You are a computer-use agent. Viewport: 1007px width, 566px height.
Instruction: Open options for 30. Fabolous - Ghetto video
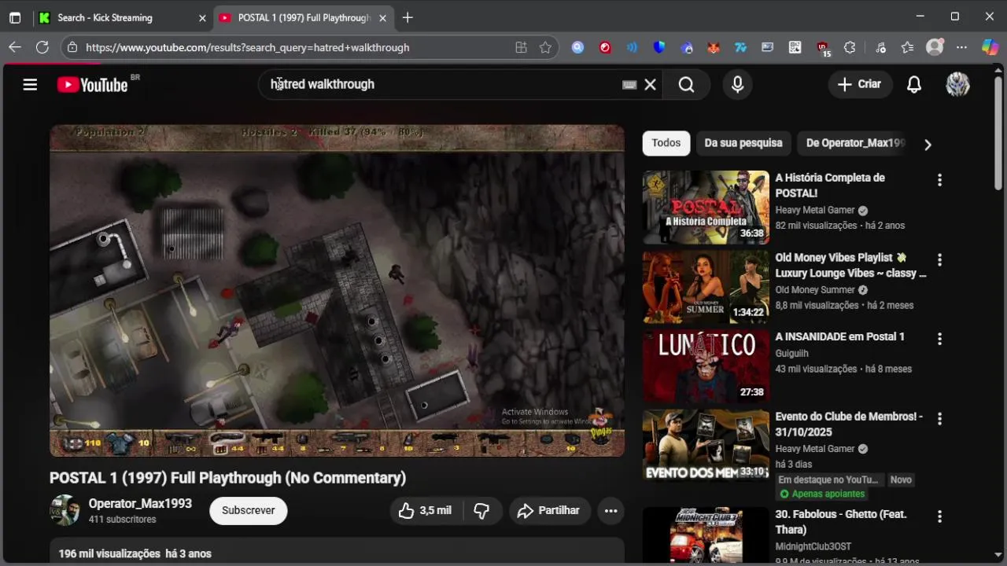[939, 516]
